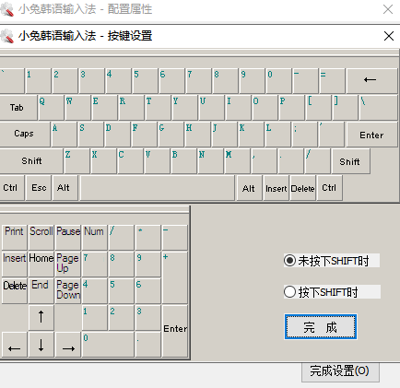Click the Page Up key
Screen dimensions: 400x388
point(68,264)
